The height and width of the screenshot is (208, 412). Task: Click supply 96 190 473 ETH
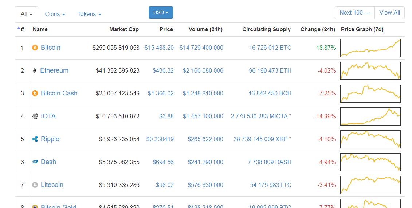click(270, 70)
